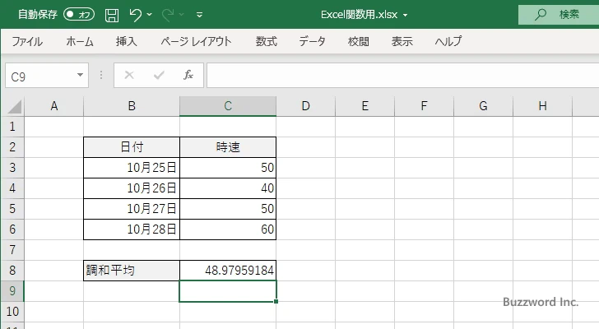The height and width of the screenshot is (329, 599).
Task: Click the Undo arrow icon
Action: 135,15
